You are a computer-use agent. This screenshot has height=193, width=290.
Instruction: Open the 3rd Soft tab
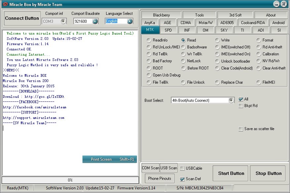tap(235, 15)
